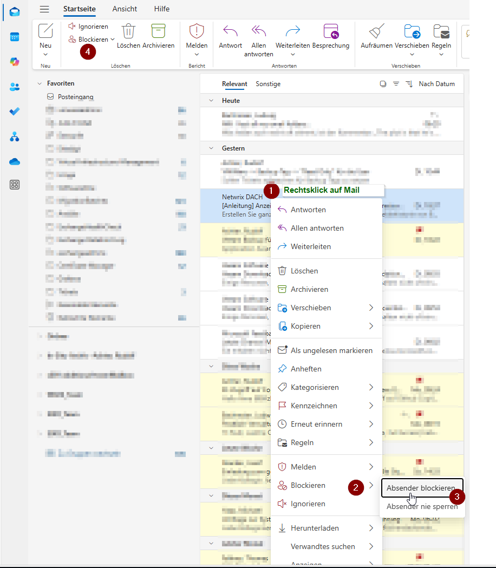Viewport: 496px width, 568px height.
Task: Switch to the Hilfe ribbon tab
Action: point(161,9)
